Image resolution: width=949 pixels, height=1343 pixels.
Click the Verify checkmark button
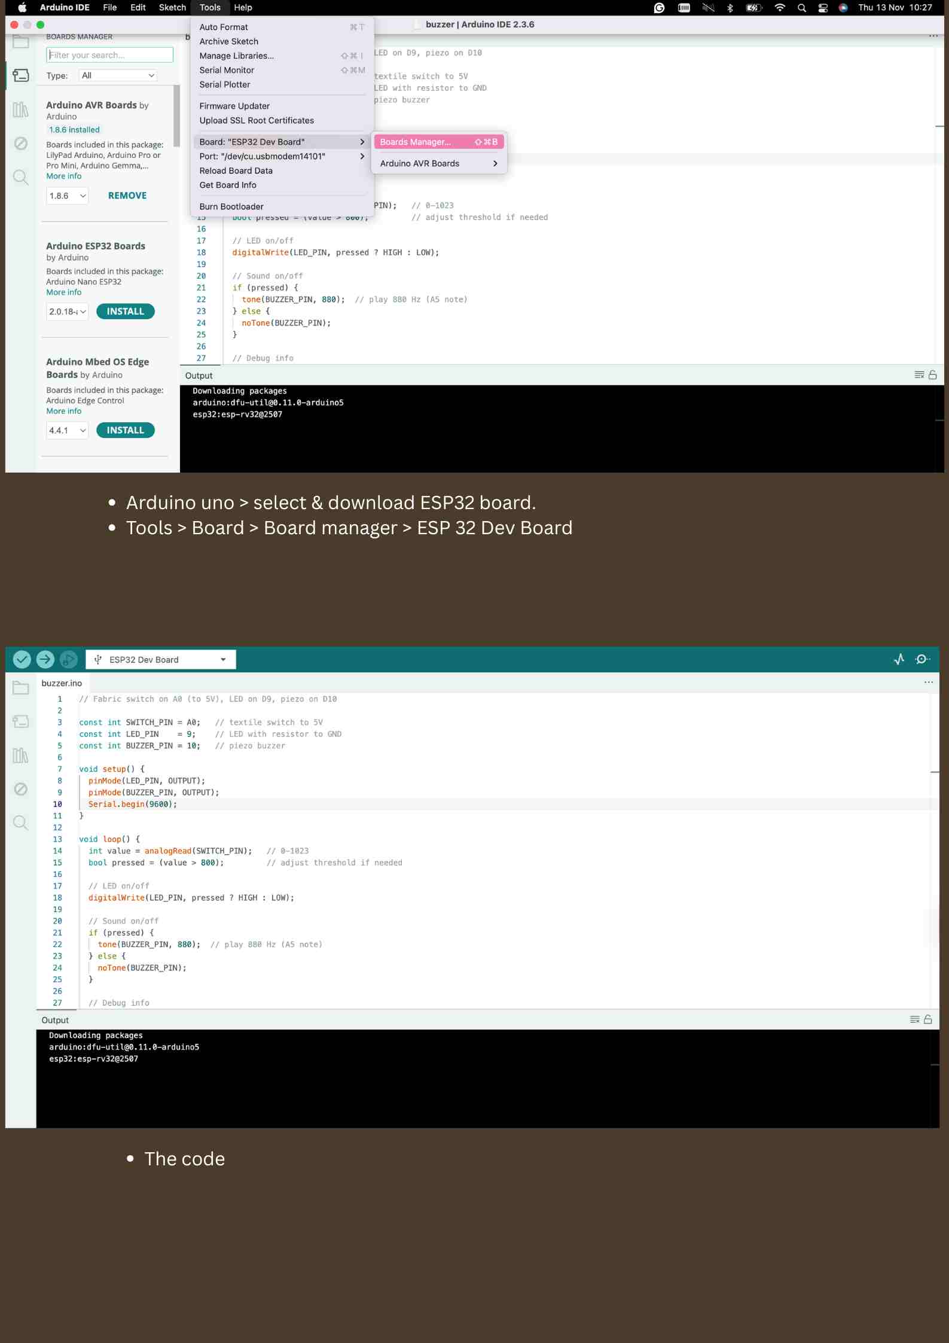point(22,659)
